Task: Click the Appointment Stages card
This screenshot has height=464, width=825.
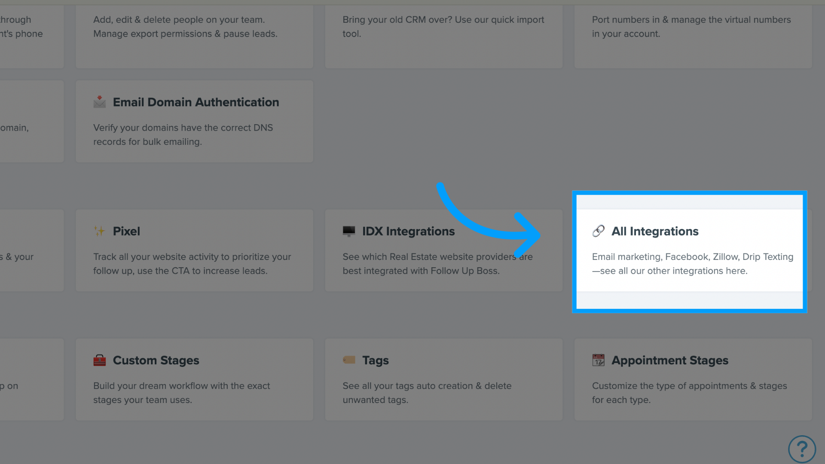Action: 692,380
